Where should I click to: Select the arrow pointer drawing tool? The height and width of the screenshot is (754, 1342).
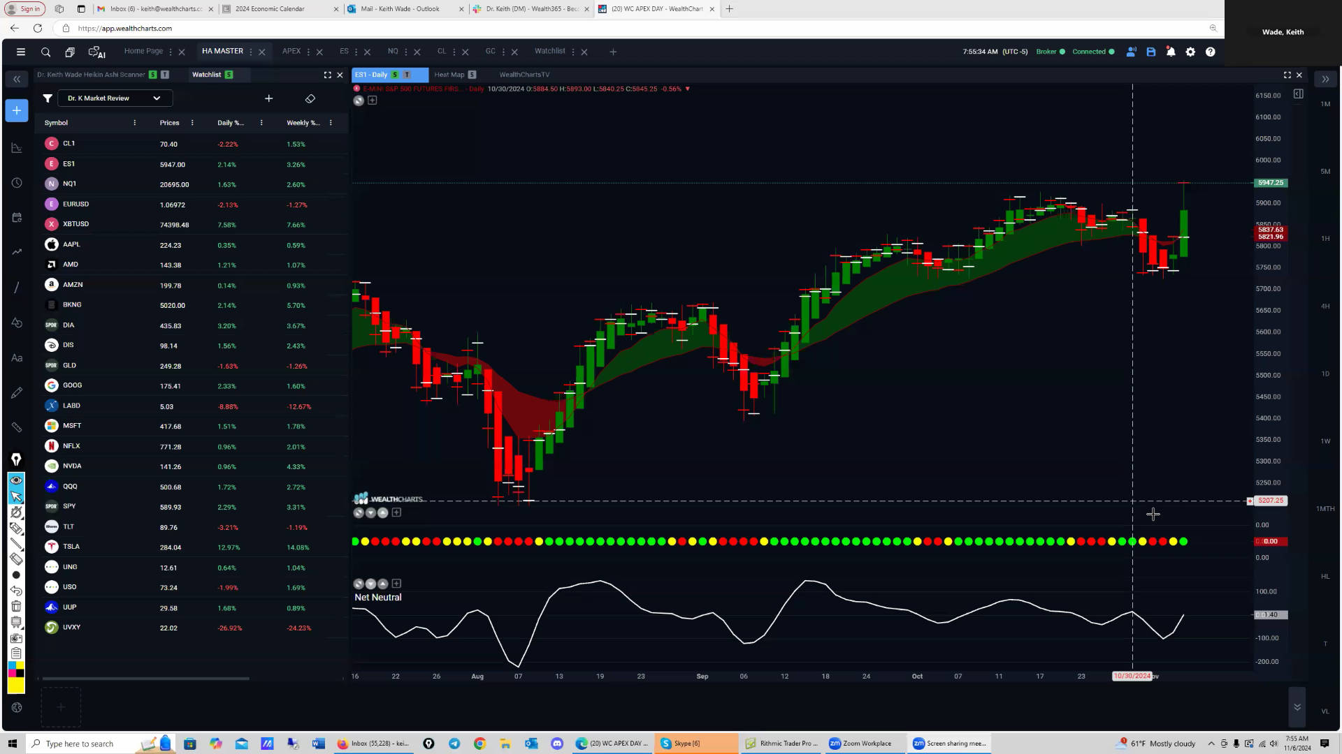[16, 496]
